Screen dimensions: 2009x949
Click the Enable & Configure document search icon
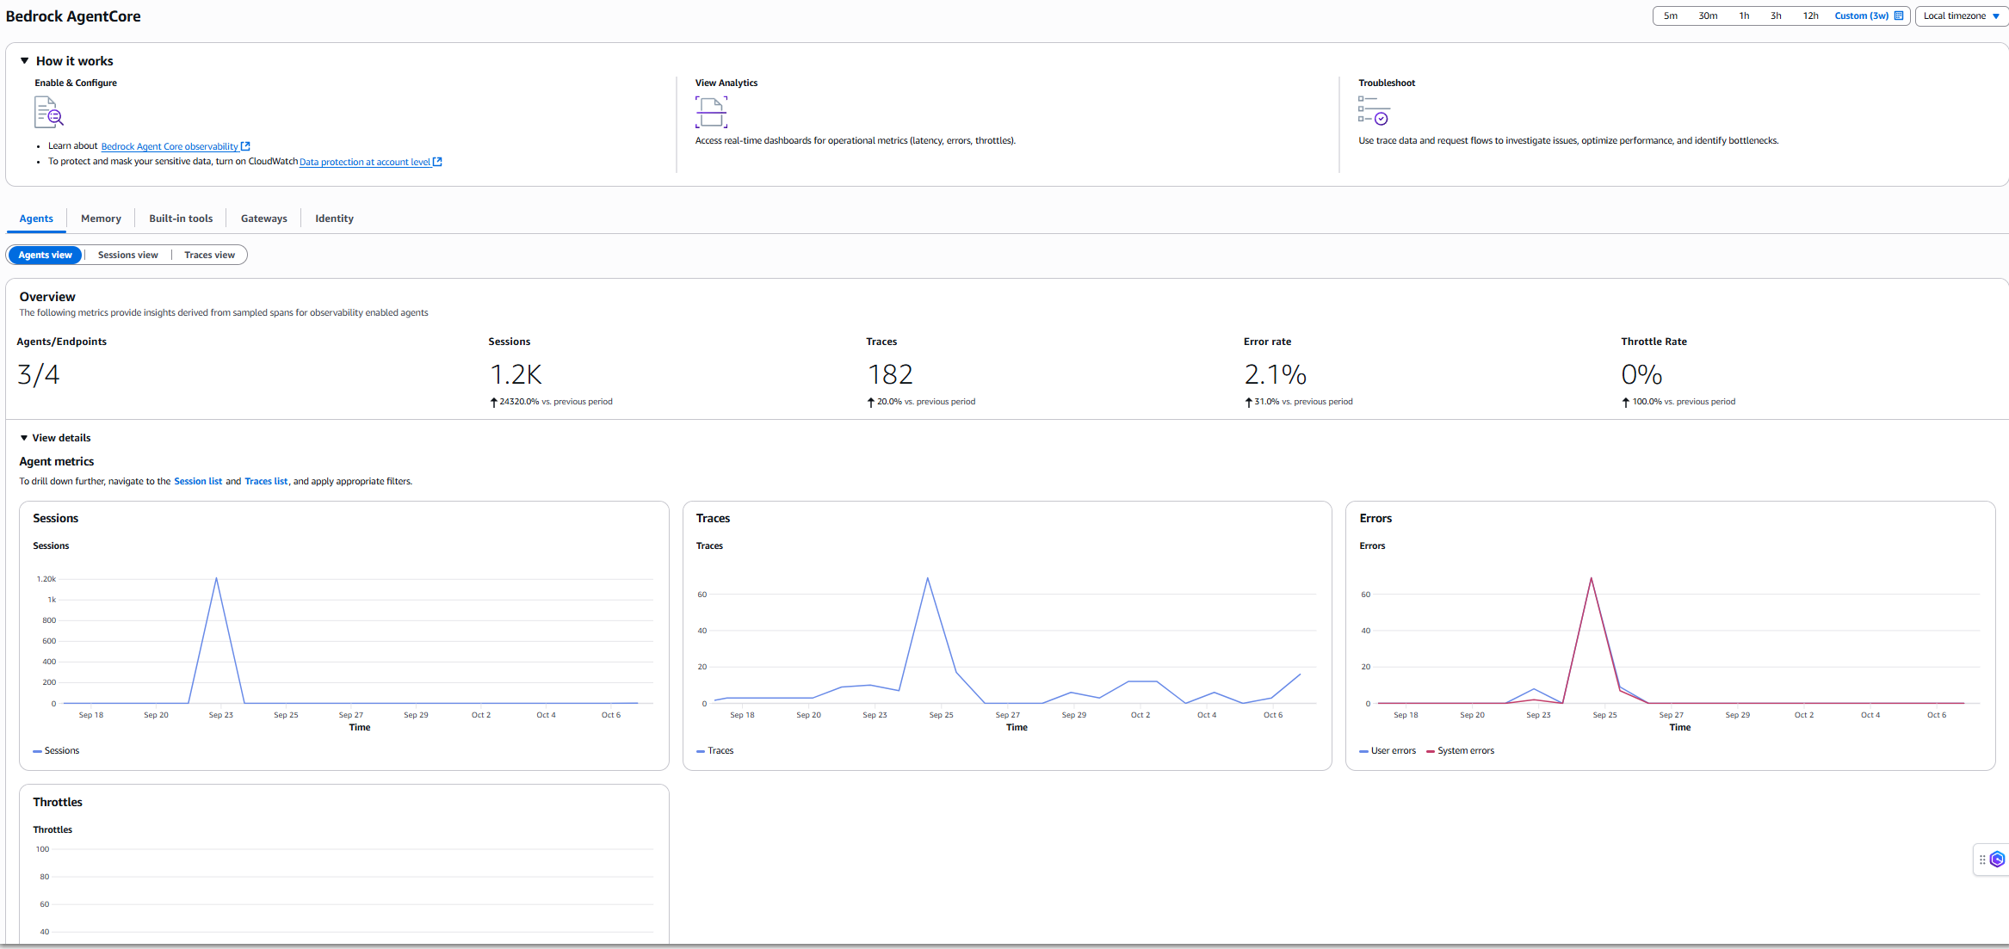coord(48,112)
